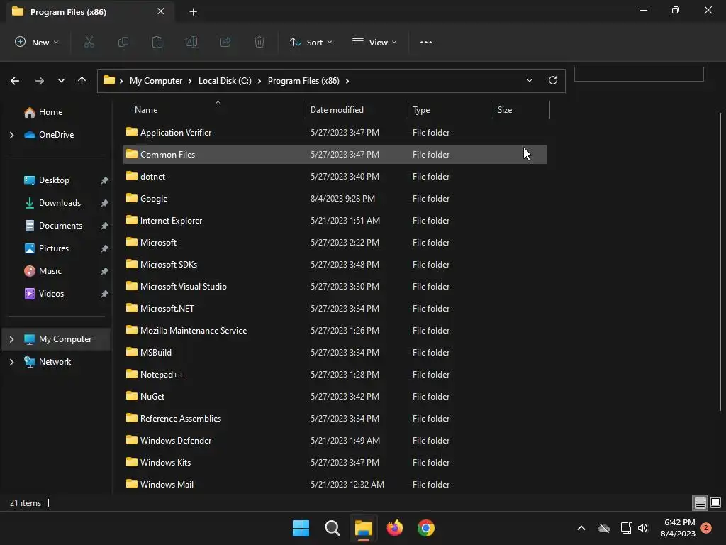The height and width of the screenshot is (545, 726).
Task: Select the dotnet folder
Action: [335, 177]
